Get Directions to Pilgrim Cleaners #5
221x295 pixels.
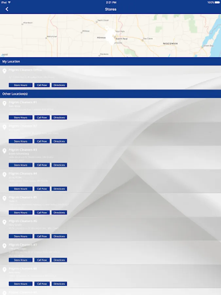59,212
